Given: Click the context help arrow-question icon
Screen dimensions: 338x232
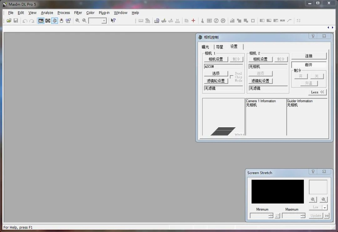Looking at the screenshot, I should [x=113, y=21].
